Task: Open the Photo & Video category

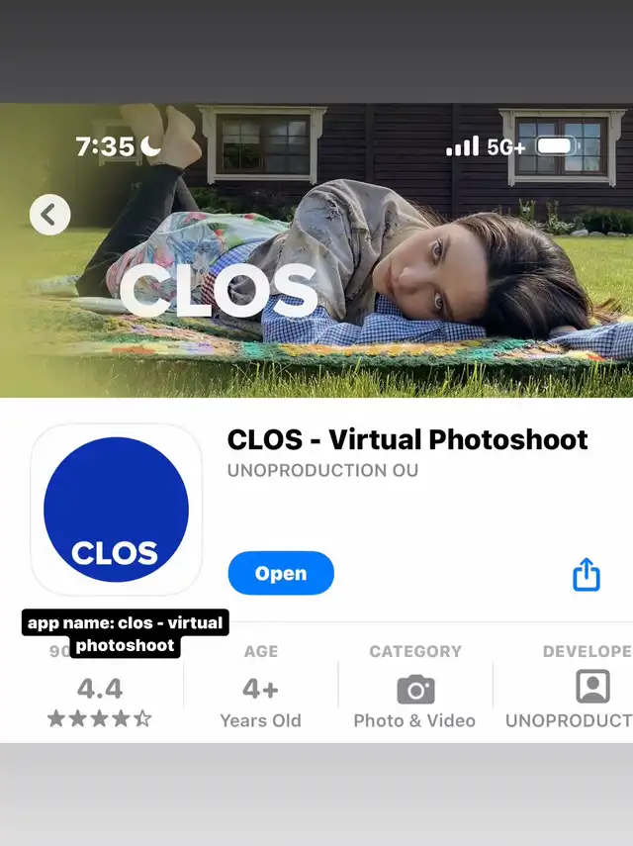Action: pos(415,687)
